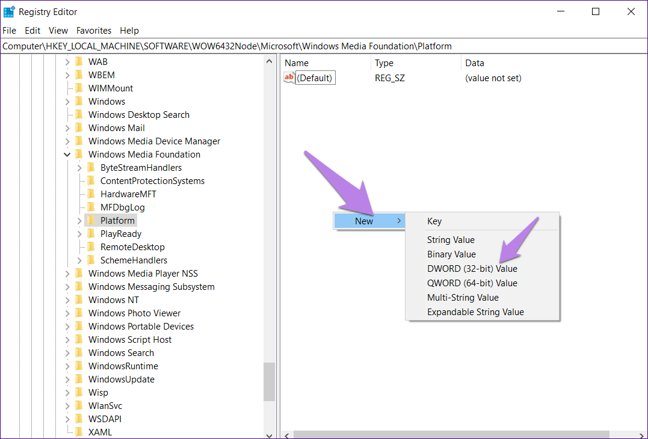Expand the WlanSvc key

[x=67, y=406]
